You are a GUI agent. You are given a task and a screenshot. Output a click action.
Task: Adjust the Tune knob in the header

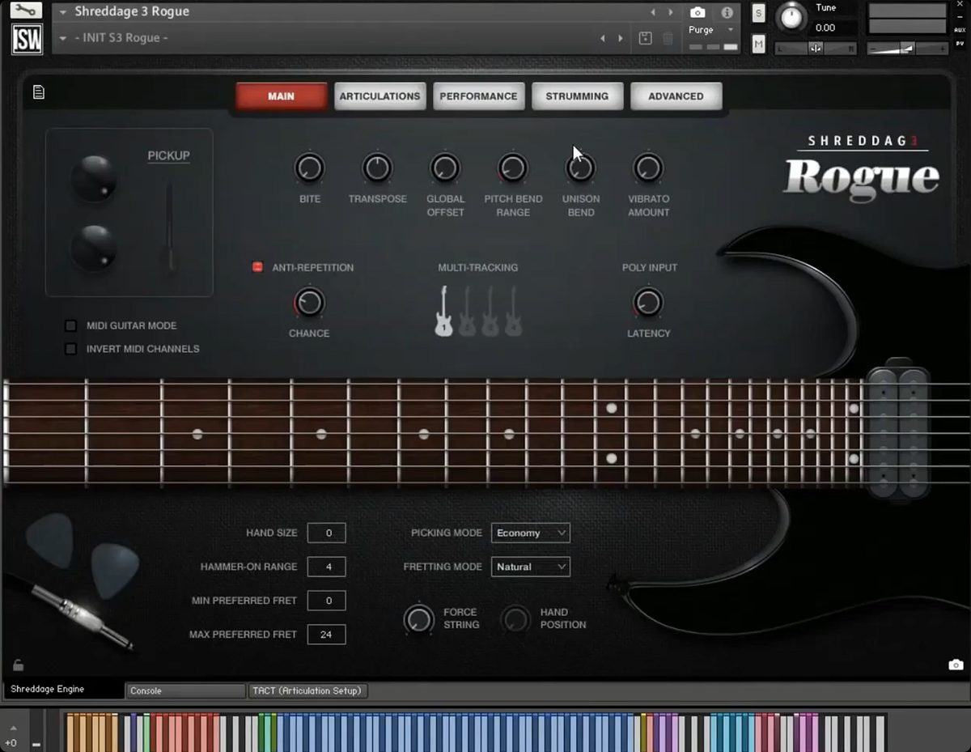791,18
